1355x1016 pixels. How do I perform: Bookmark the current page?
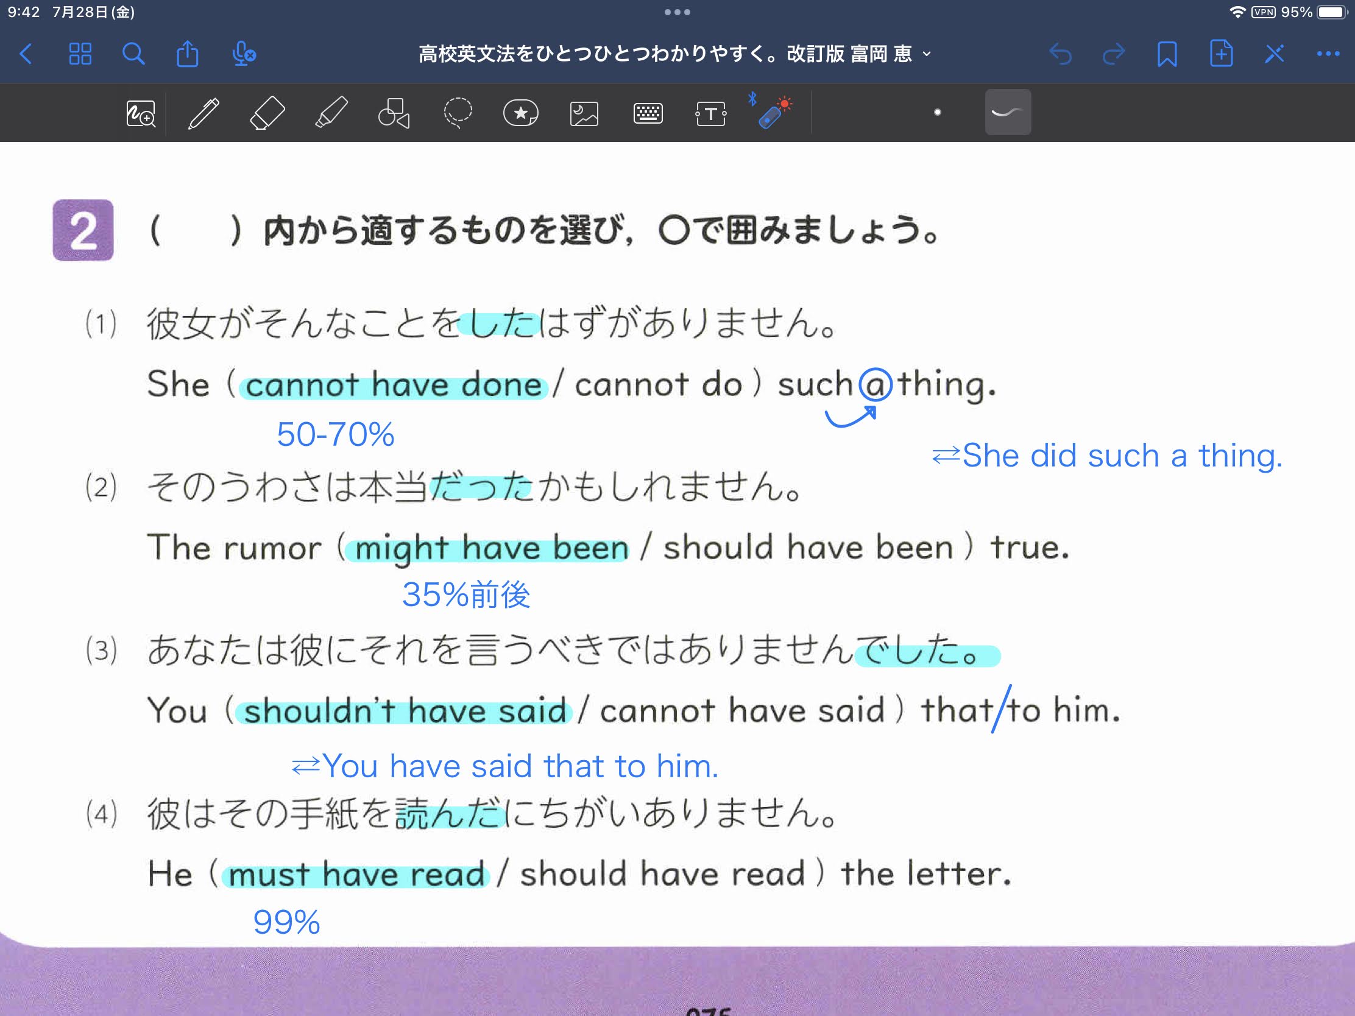pos(1167,54)
